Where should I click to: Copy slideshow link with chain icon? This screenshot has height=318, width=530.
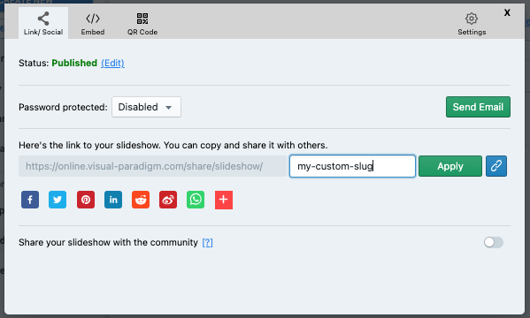pyautogui.click(x=496, y=166)
